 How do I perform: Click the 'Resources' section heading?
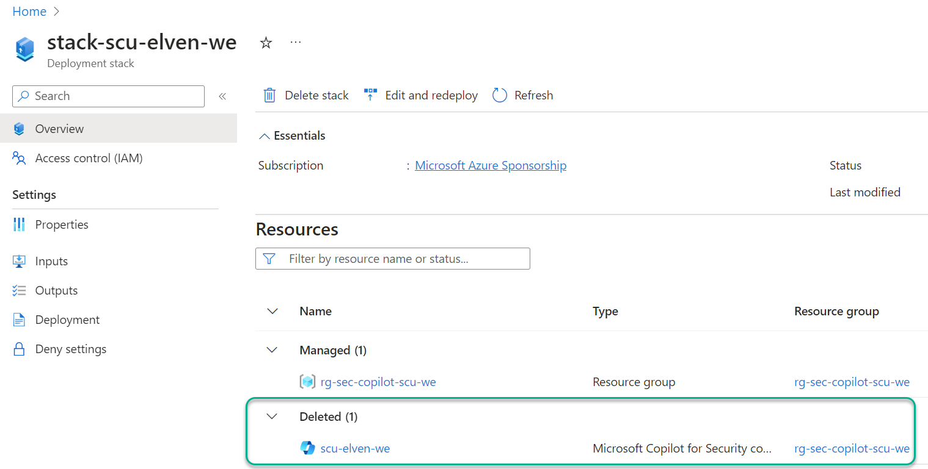[x=297, y=229]
